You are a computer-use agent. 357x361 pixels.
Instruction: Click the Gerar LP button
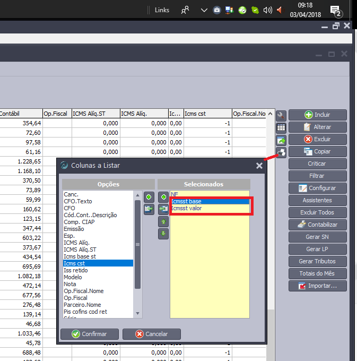[317, 249]
